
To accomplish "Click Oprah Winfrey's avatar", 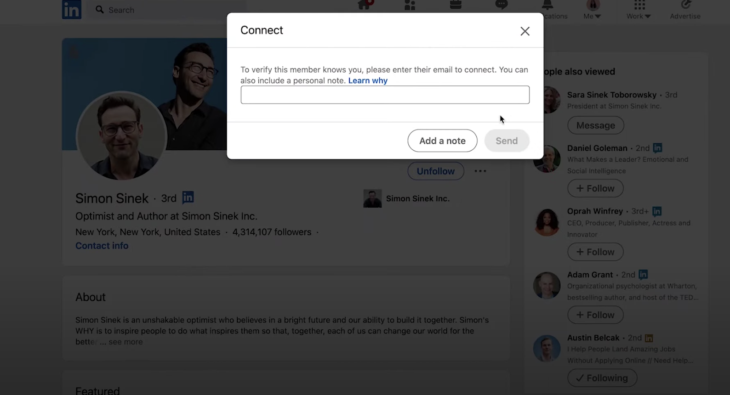I will (x=547, y=222).
